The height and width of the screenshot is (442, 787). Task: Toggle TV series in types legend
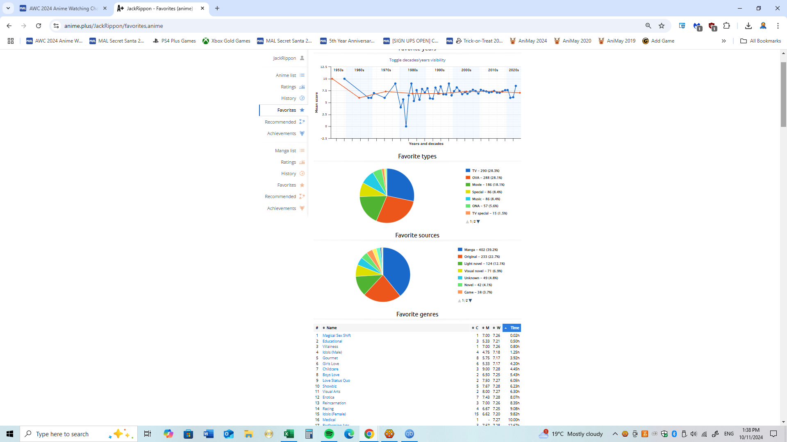pyautogui.click(x=485, y=171)
